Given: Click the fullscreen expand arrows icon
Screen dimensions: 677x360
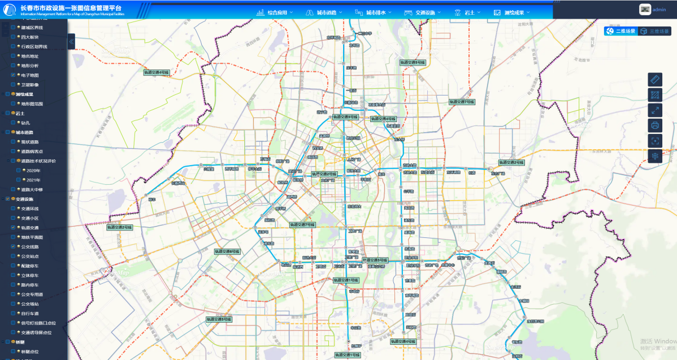Looking at the screenshot, I should point(655,110).
